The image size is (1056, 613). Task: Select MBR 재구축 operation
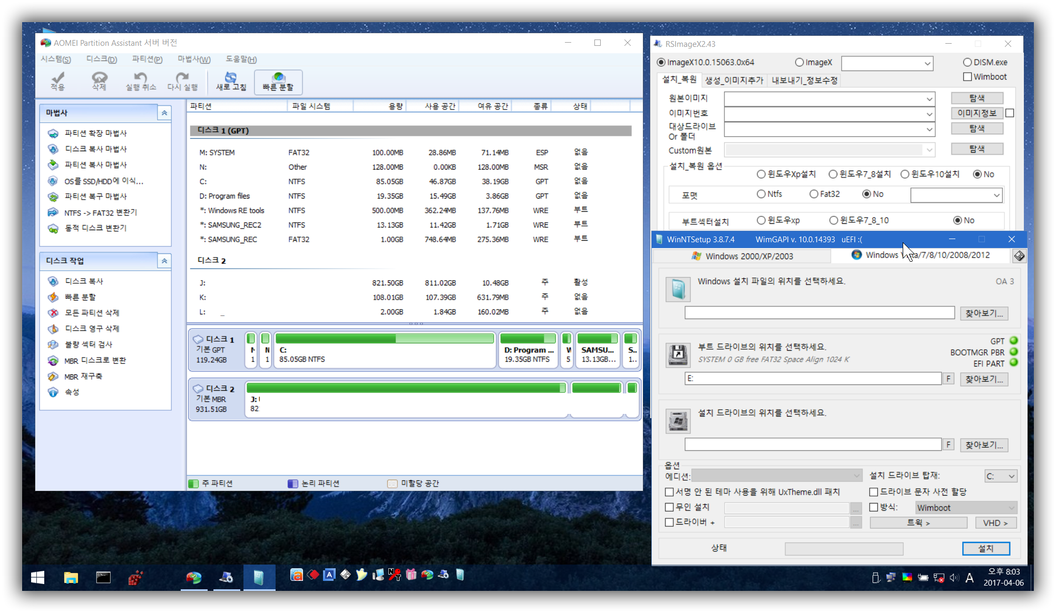pos(83,376)
